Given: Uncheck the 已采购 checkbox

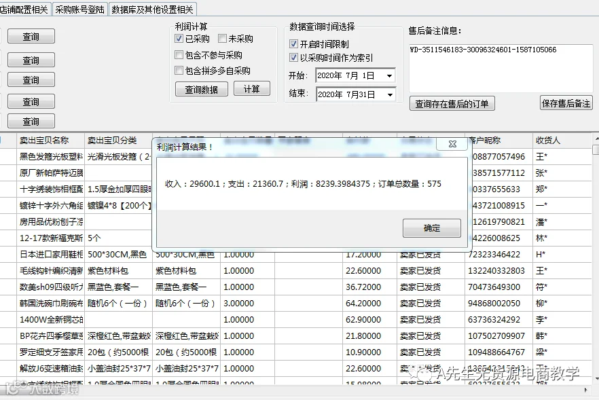Looking at the screenshot, I should (179, 39).
